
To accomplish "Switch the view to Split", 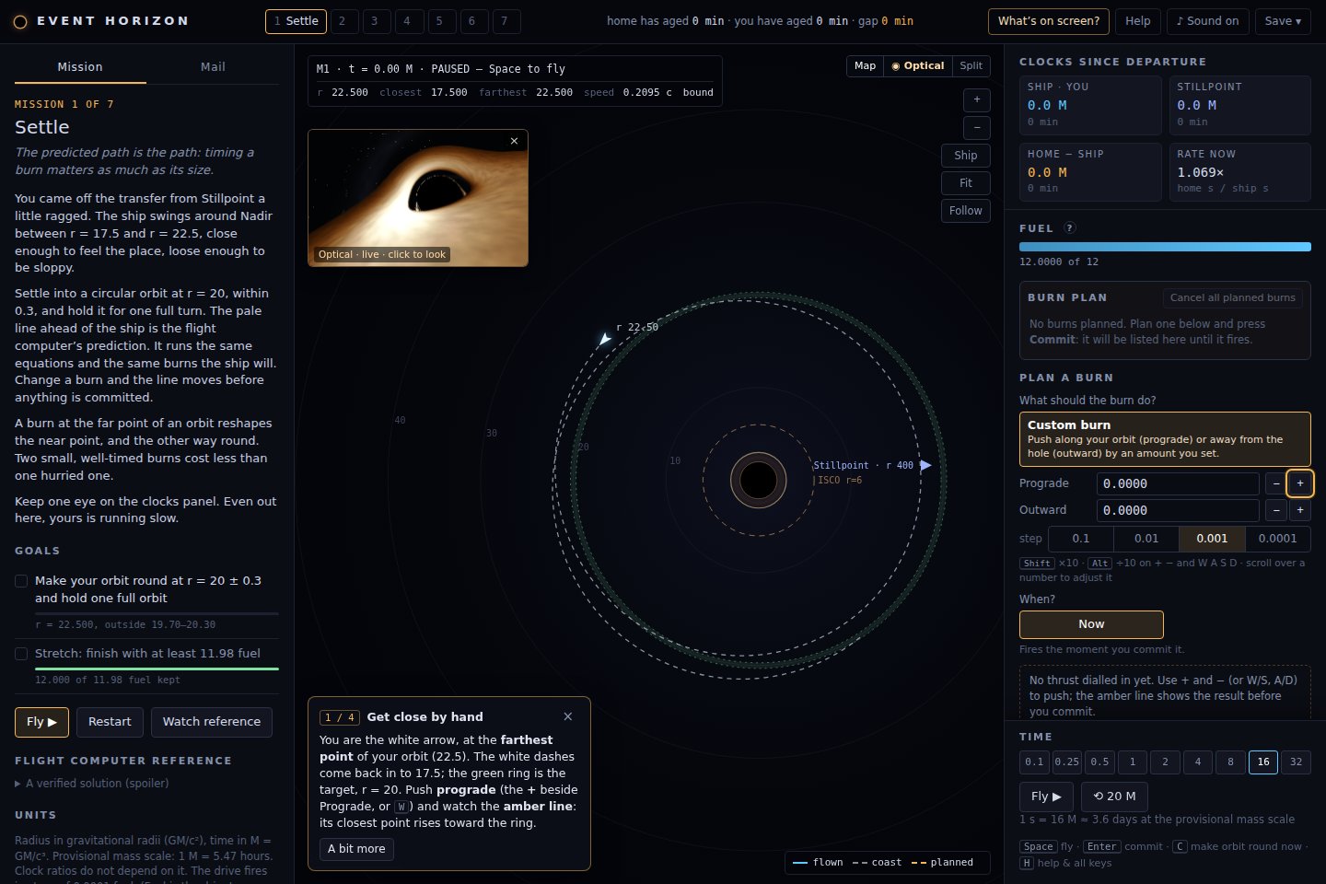I will click(x=971, y=66).
